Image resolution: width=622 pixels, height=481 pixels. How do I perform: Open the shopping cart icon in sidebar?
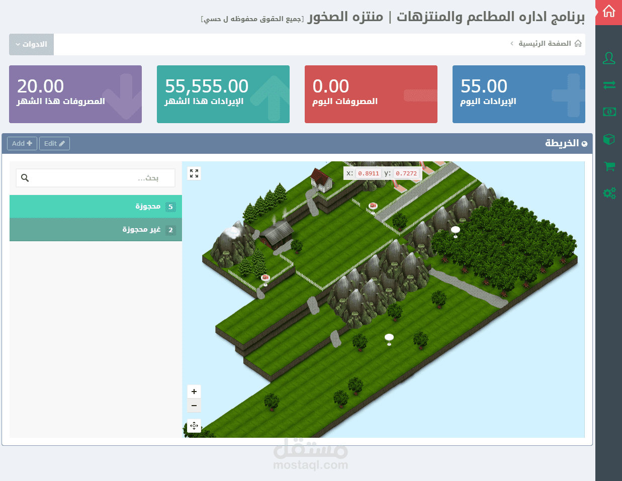(608, 166)
